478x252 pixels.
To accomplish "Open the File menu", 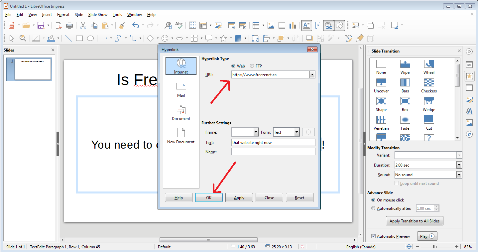I will point(8,15).
